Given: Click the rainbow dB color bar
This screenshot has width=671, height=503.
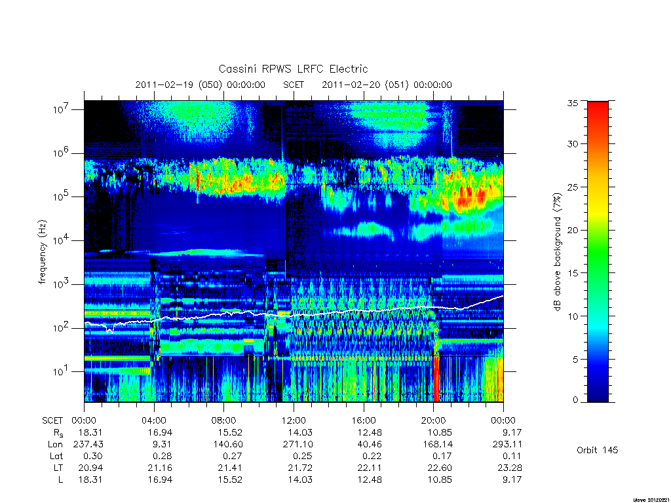Looking at the screenshot, I should tap(598, 251).
